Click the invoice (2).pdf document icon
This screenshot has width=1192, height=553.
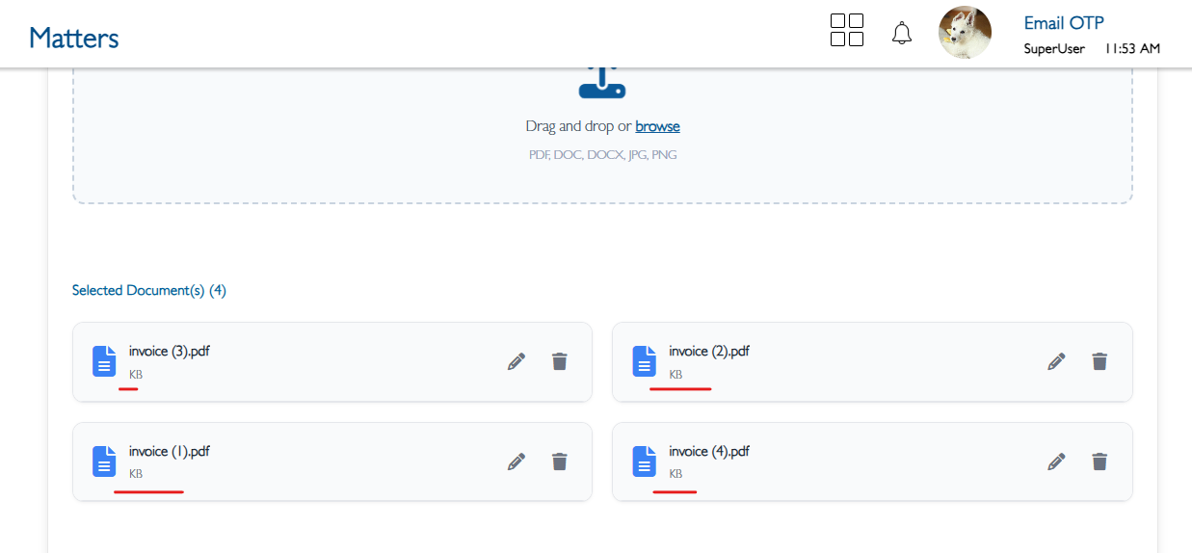(644, 361)
